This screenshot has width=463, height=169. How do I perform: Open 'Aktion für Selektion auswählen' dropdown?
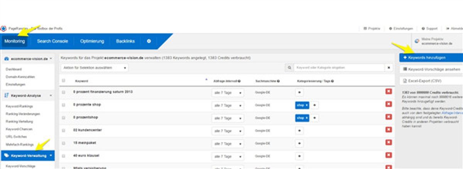click(x=95, y=68)
